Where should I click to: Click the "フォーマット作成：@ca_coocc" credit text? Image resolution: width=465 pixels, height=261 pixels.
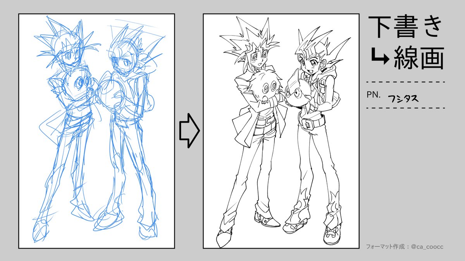coord(404,246)
